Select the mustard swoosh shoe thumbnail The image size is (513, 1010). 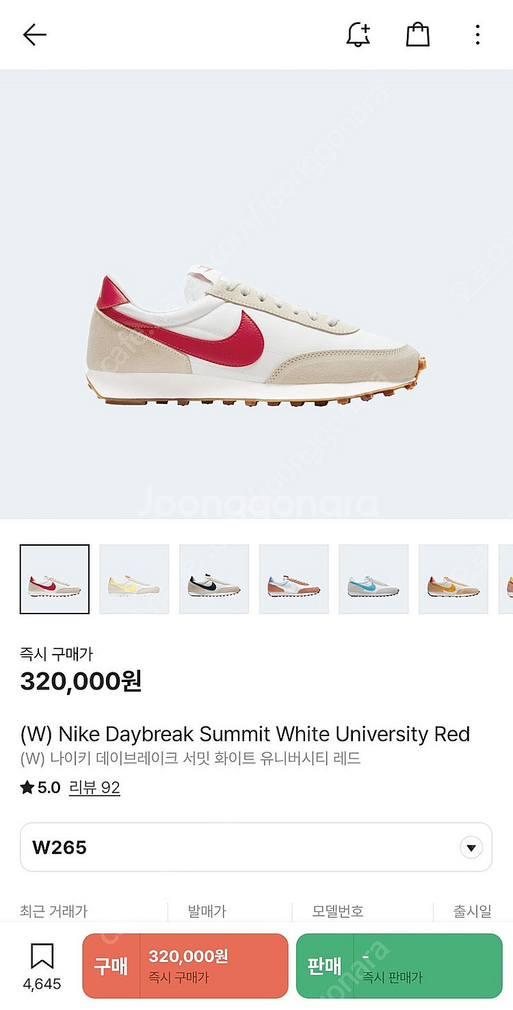453,579
